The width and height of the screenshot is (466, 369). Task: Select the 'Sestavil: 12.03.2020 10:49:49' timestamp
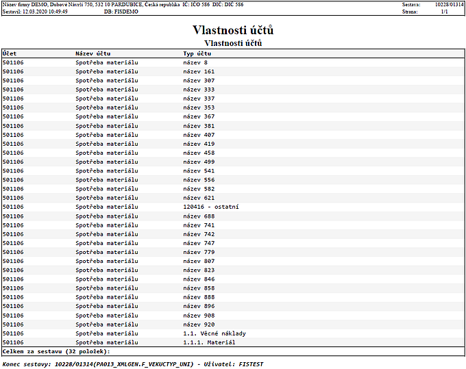coord(35,12)
